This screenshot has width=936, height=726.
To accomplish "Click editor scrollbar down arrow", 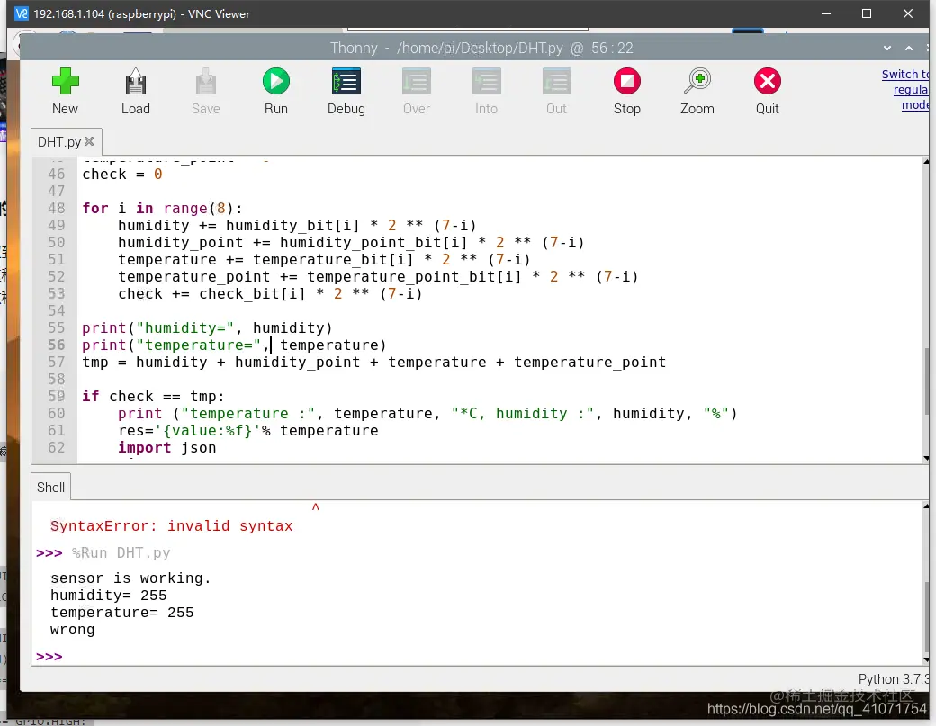I will point(926,458).
